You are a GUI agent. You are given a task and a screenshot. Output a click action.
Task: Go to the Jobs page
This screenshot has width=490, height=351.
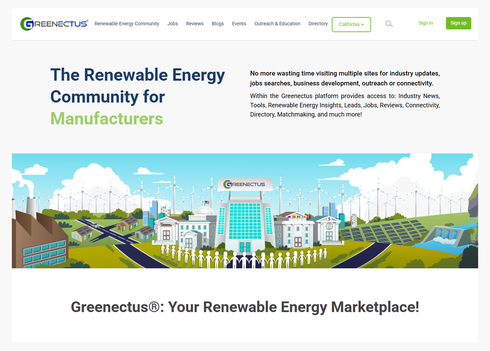tap(172, 24)
